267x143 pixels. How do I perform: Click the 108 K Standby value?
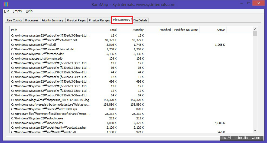140,58
